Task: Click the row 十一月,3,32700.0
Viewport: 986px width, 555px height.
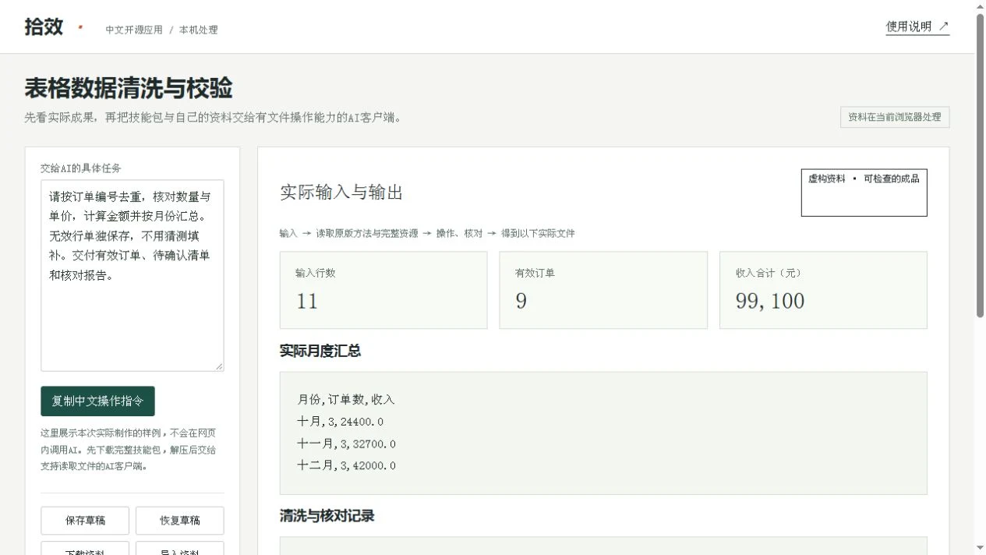Action: pos(346,444)
